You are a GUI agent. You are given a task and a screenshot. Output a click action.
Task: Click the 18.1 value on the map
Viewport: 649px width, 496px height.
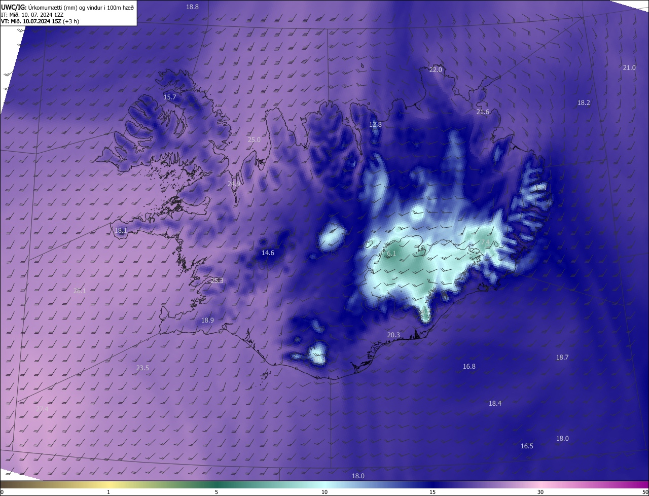tap(121, 230)
